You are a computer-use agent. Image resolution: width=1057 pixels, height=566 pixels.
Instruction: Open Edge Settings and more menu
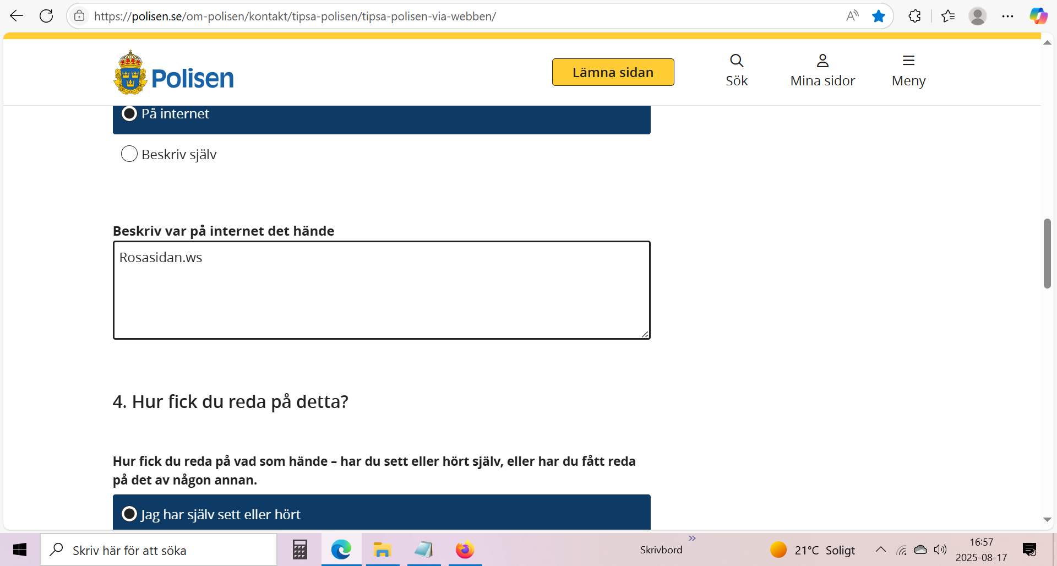click(x=1007, y=16)
